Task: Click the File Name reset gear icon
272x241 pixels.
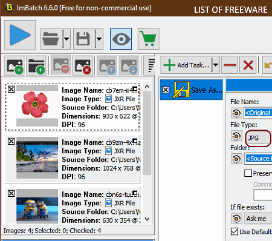Action: point(237,113)
